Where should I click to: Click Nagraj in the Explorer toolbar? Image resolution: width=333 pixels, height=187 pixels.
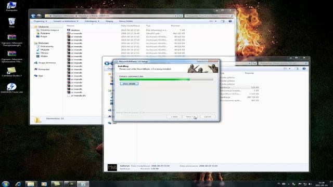(x=109, y=21)
